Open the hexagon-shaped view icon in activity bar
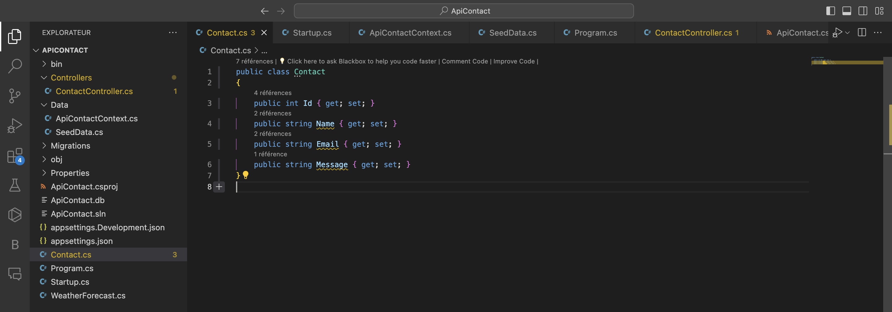The height and width of the screenshot is (312, 892). coord(15,215)
